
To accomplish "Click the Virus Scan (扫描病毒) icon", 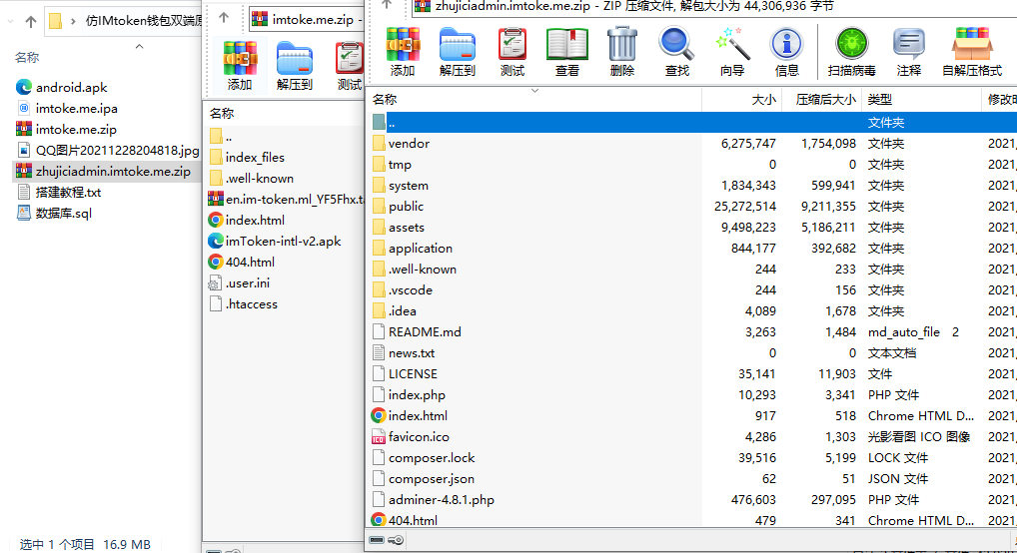I will (x=851, y=52).
